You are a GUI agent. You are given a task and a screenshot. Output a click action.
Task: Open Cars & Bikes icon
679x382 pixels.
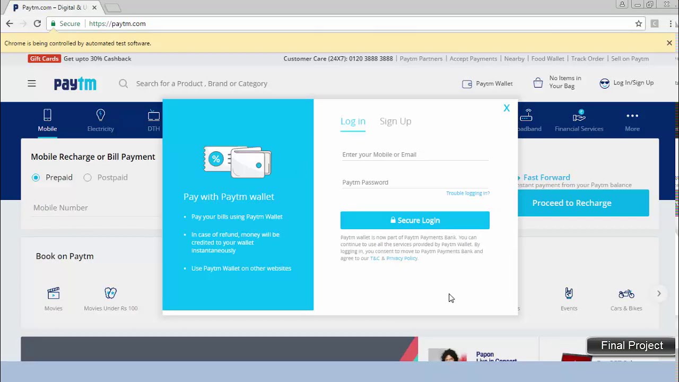point(626,294)
